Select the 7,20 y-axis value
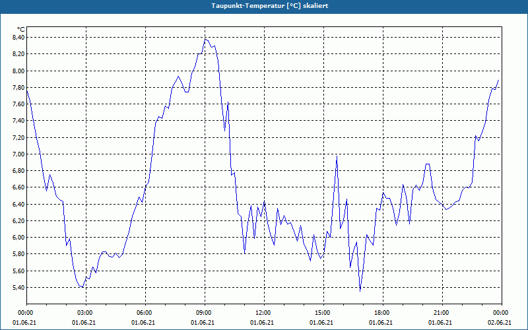 click(18, 137)
